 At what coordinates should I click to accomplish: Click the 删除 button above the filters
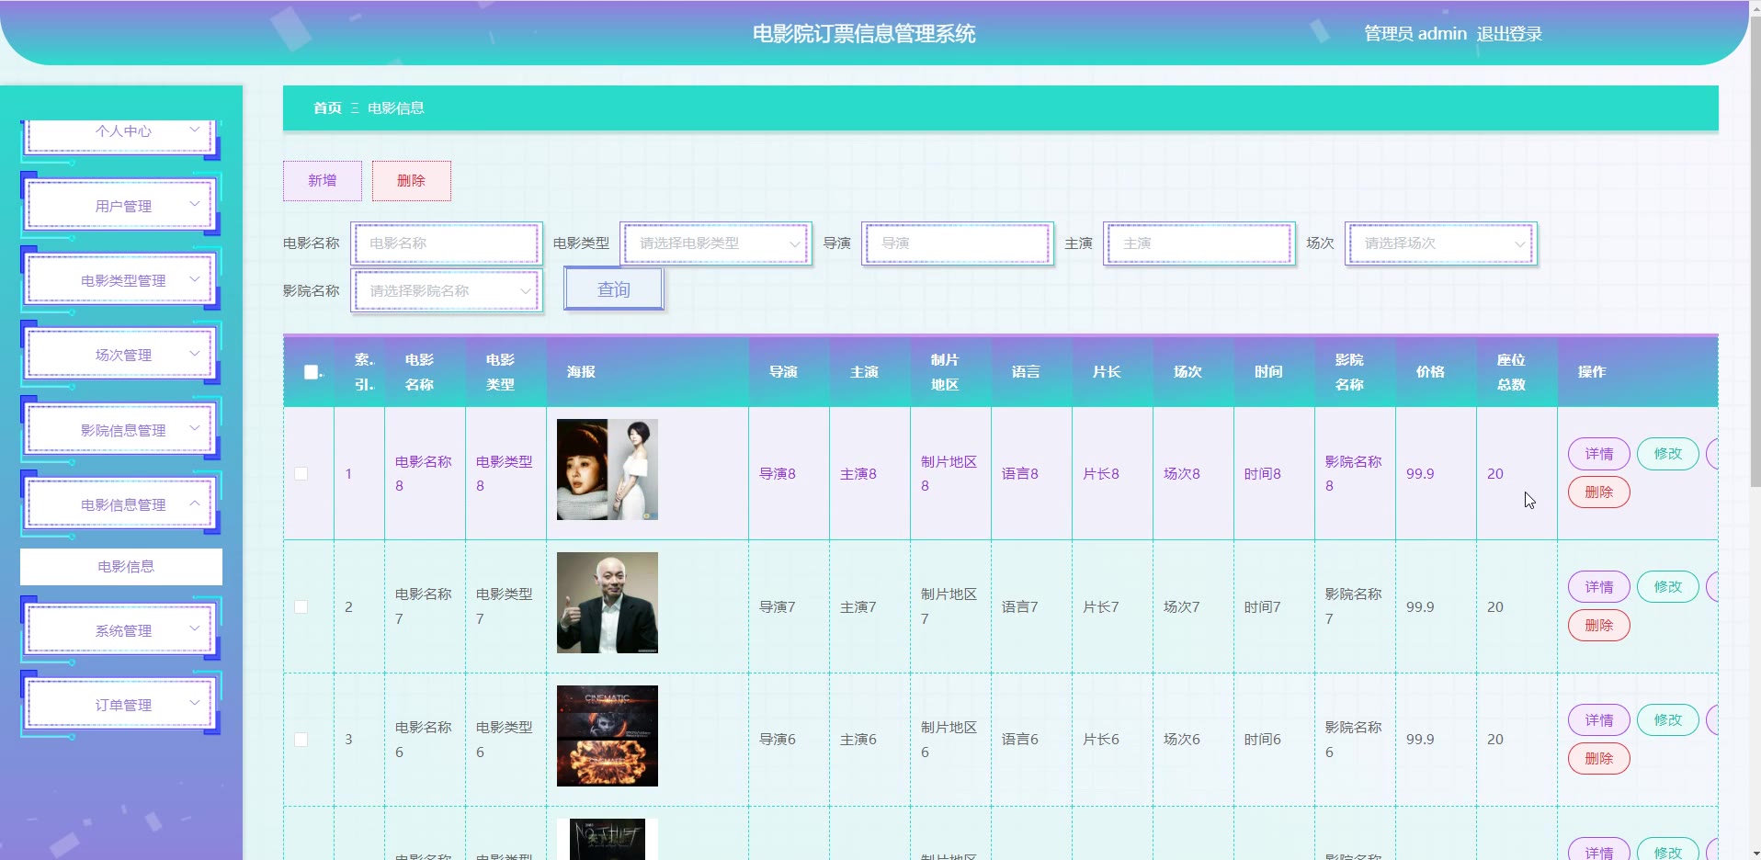[x=412, y=181]
